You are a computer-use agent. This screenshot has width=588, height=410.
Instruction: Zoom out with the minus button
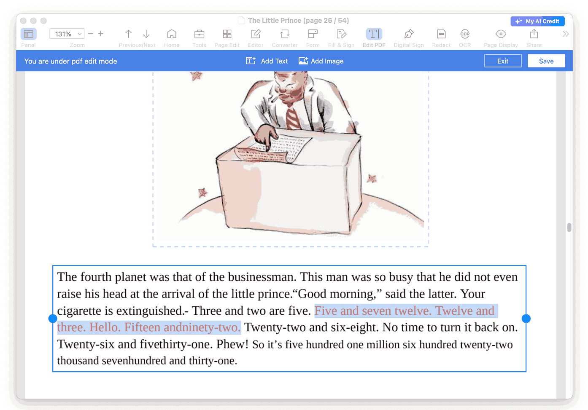coord(90,34)
